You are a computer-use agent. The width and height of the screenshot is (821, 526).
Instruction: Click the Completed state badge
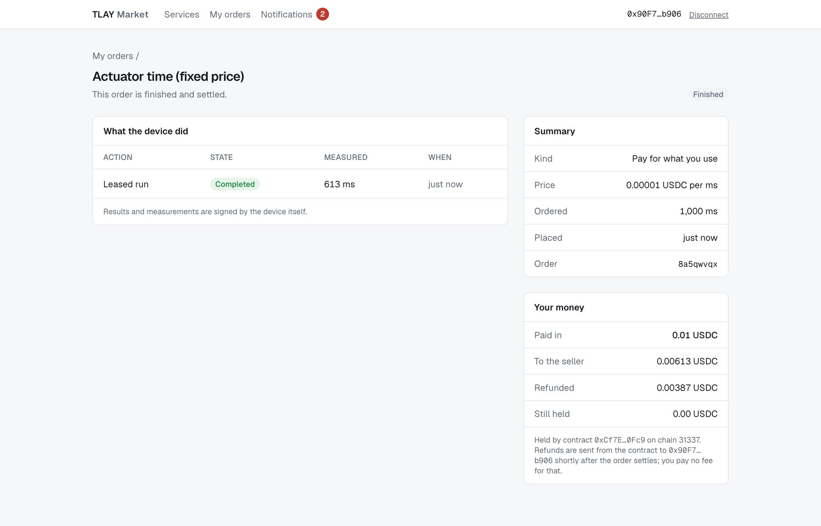point(235,184)
